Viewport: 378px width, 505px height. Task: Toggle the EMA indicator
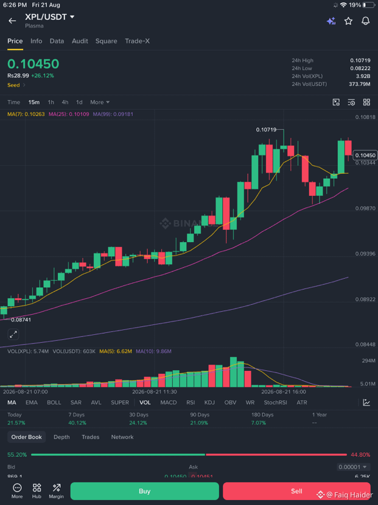point(32,403)
